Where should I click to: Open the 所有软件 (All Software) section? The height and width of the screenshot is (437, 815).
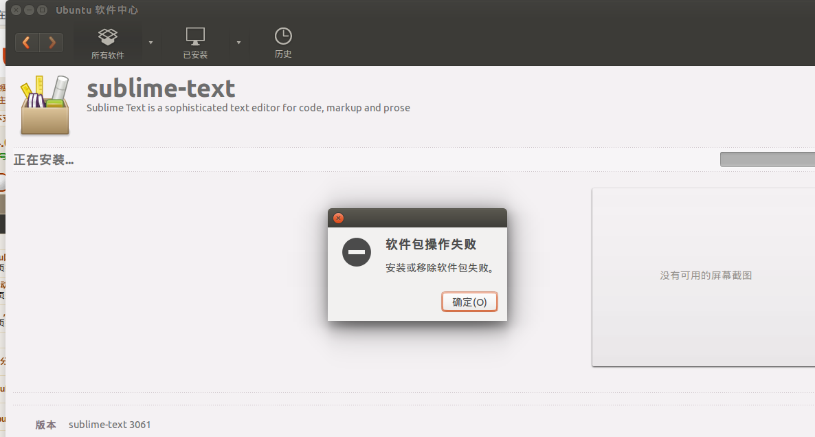point(108,44)
